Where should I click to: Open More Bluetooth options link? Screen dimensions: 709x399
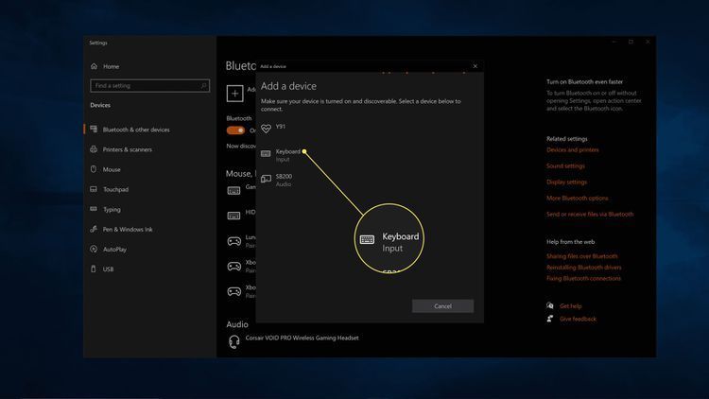coord(577,198)
